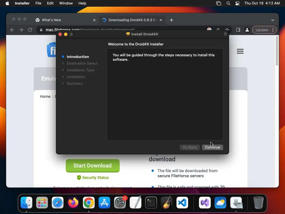Bookmark this page with the star icon

click(227, 30)
